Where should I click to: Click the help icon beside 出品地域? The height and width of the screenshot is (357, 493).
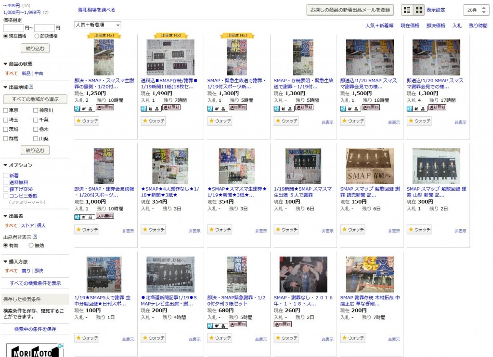[31, 87]
